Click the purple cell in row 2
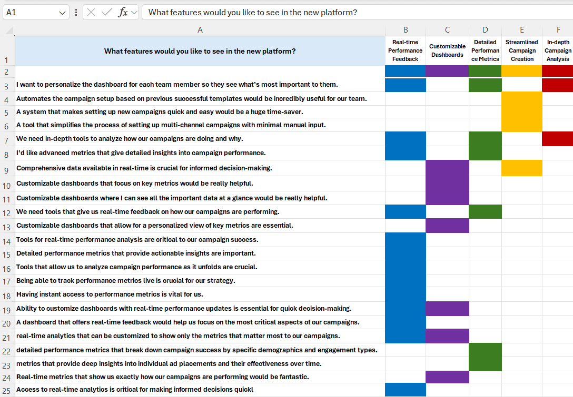The height and width of the screenshot is (397, 573). (x=447, y=71)
